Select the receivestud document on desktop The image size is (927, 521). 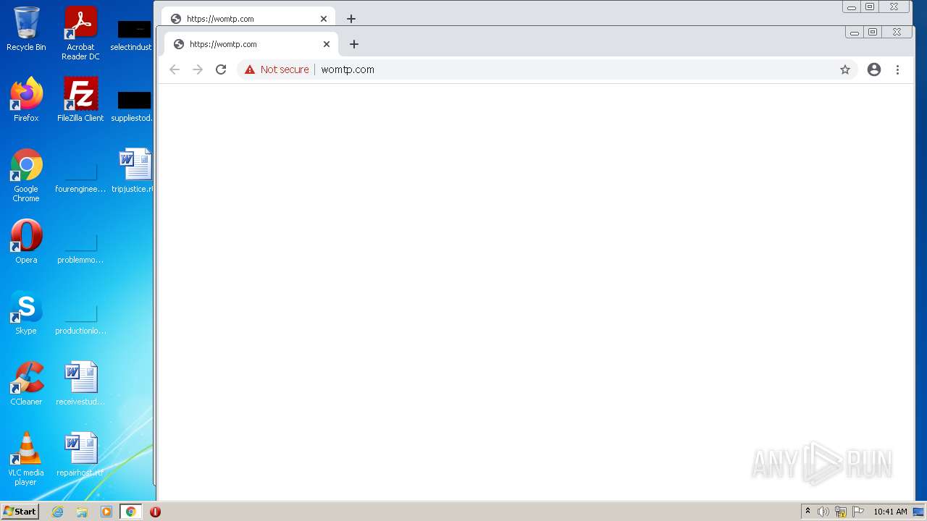[80, 384]
